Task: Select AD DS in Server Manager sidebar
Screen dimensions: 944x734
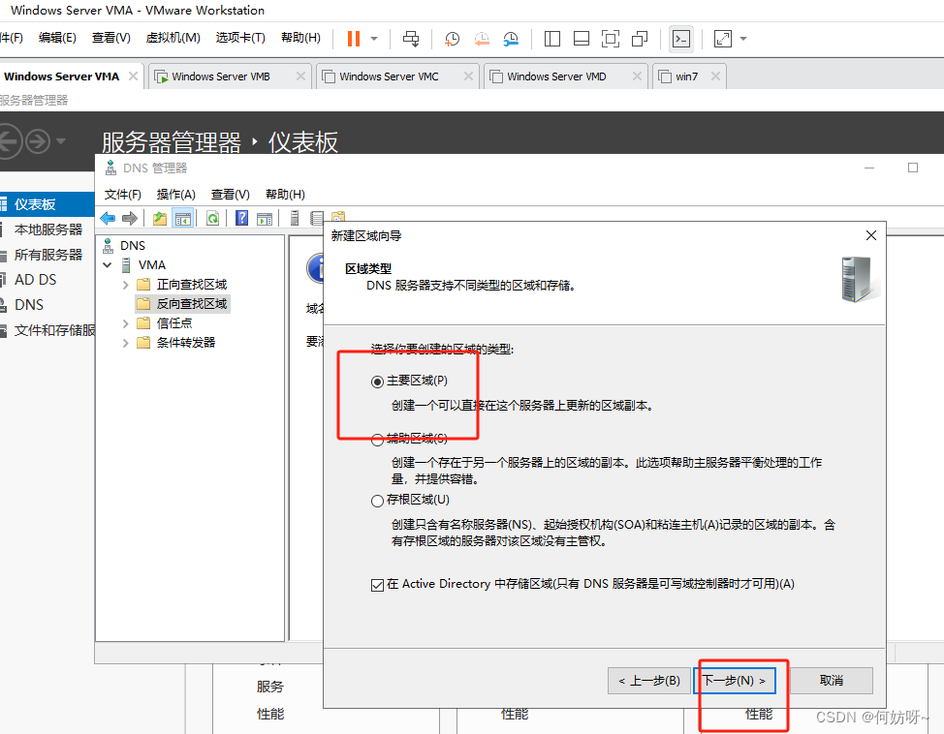Action: (x=35, y=280)
